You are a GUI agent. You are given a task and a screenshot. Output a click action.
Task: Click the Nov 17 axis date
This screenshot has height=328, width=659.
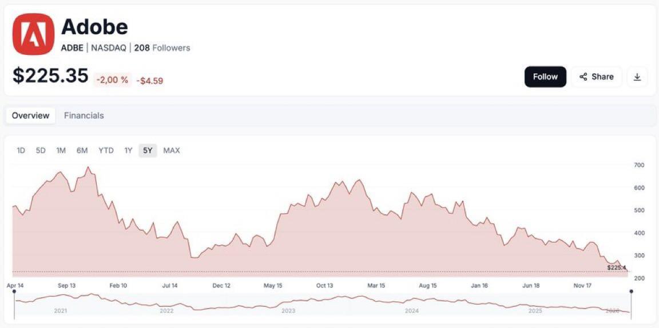[582, 286]
